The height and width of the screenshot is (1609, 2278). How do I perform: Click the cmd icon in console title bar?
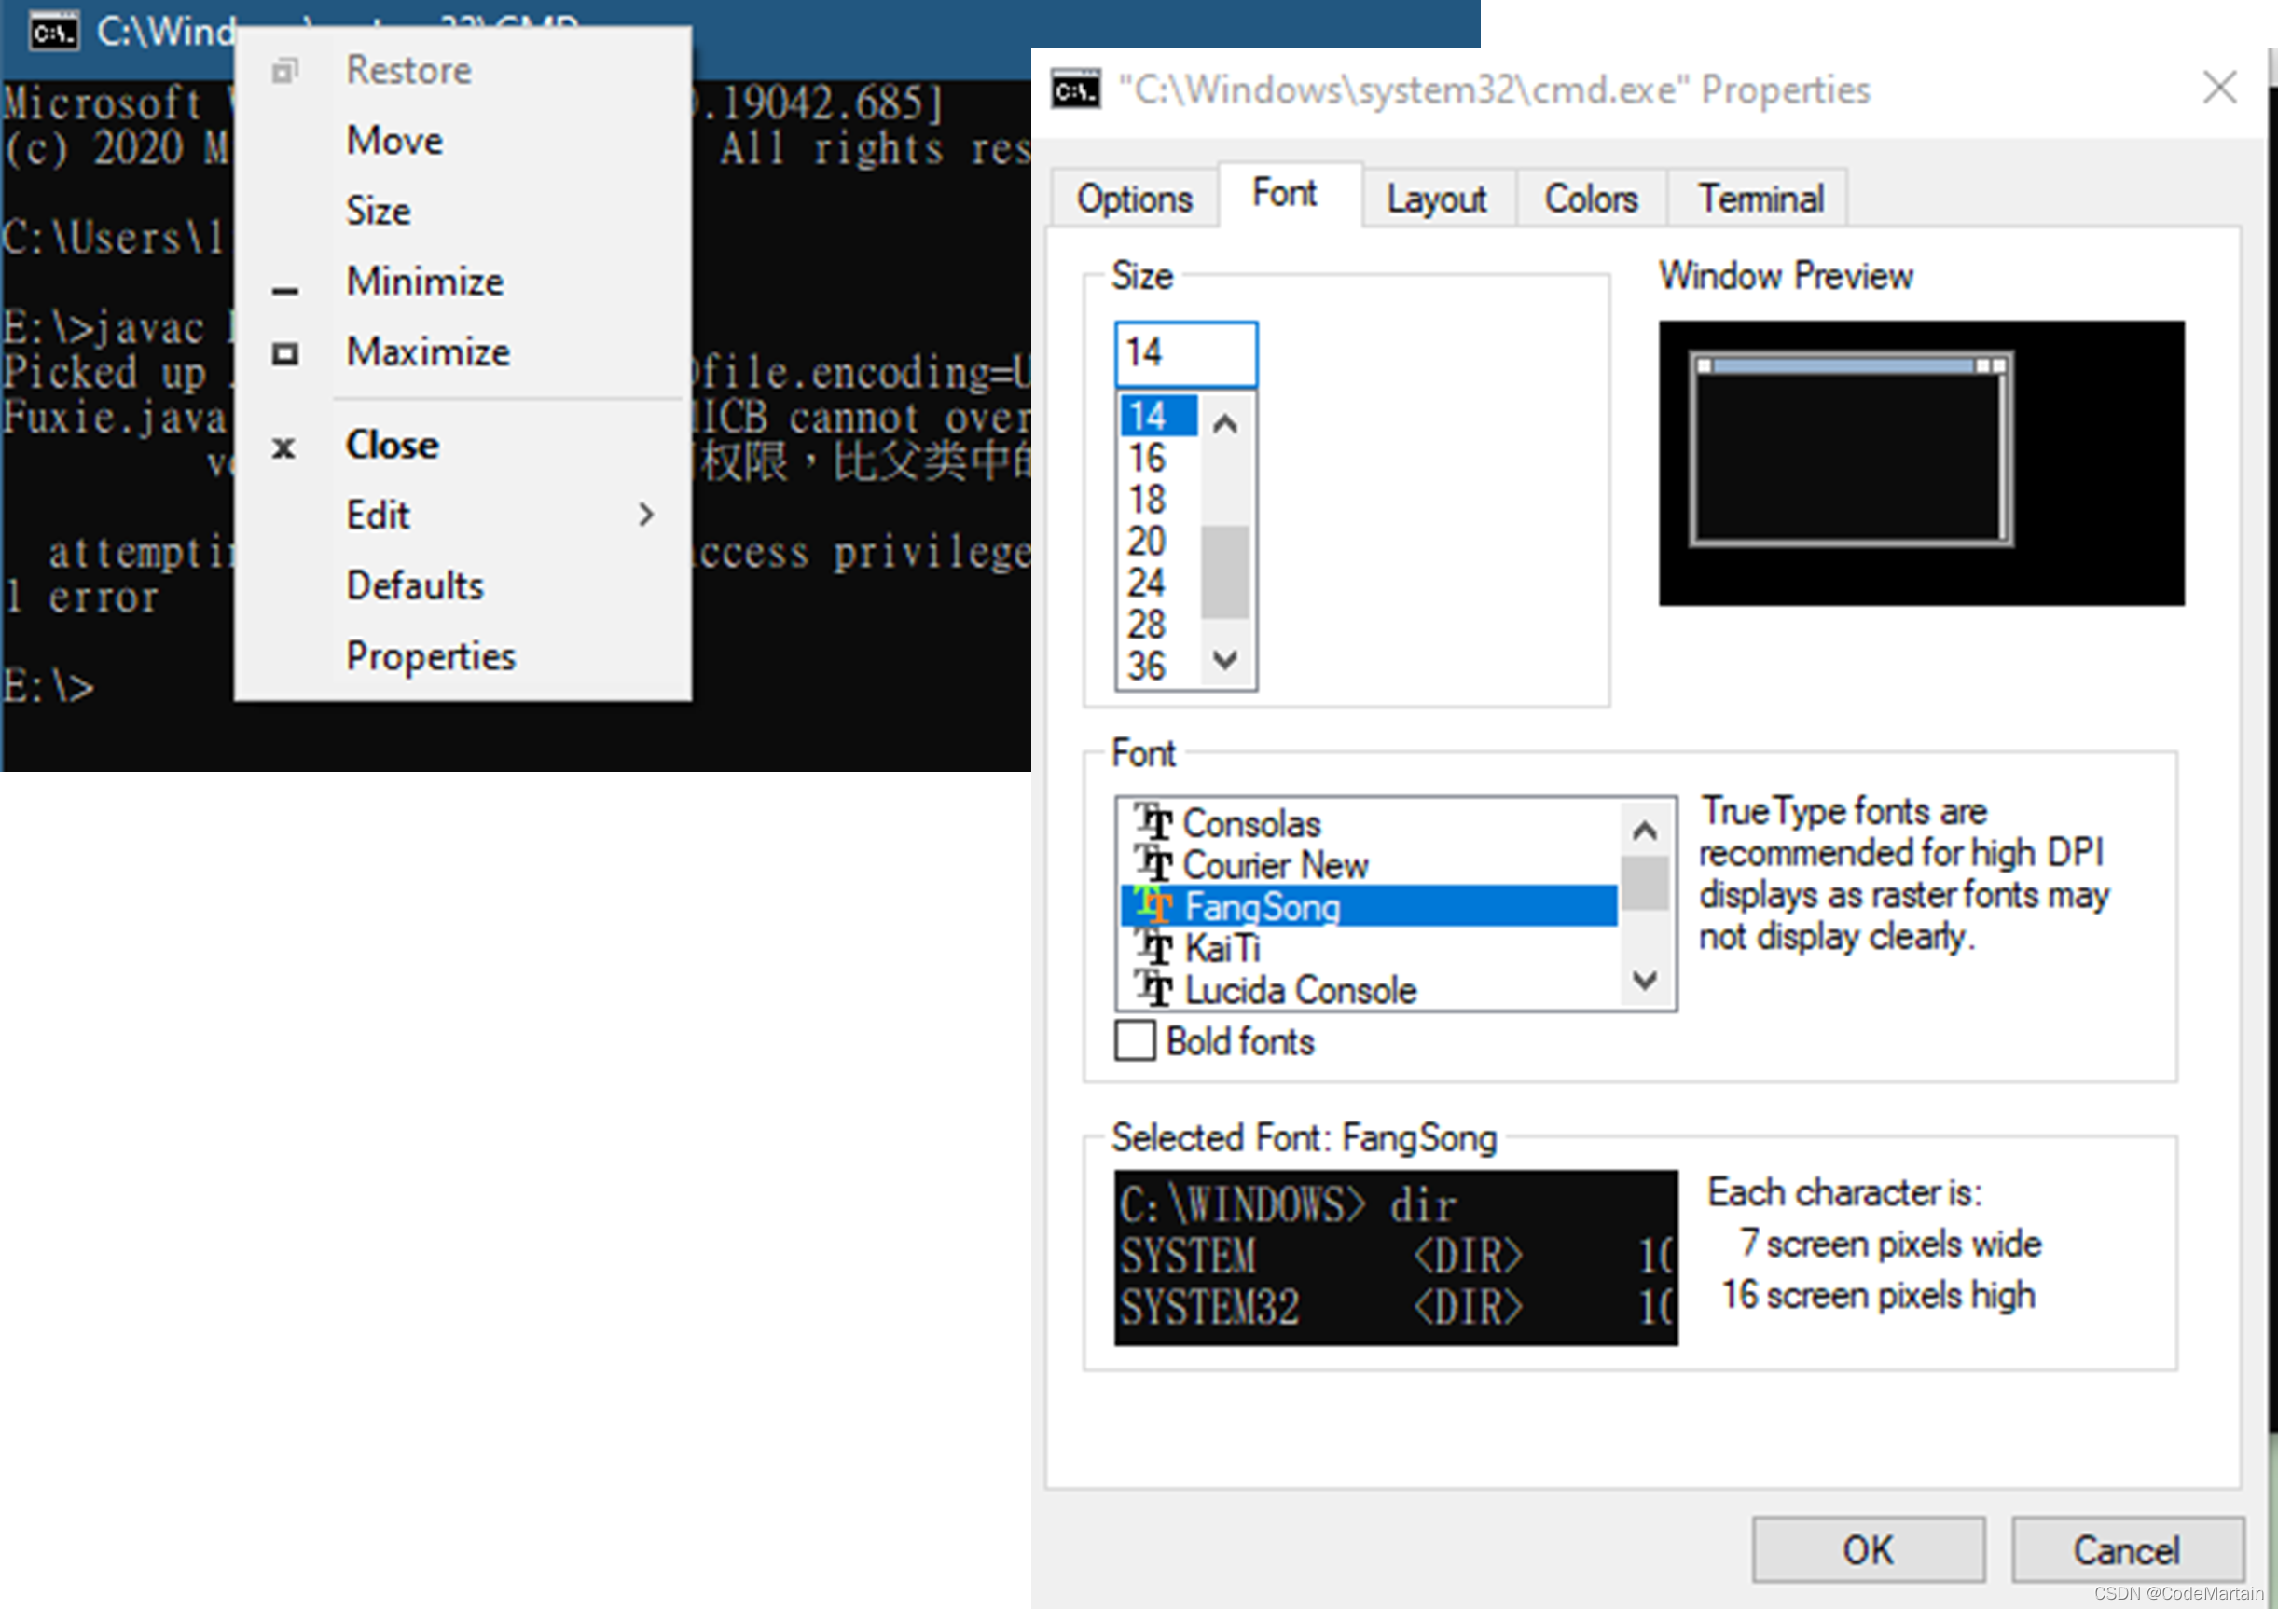(53, 32)
